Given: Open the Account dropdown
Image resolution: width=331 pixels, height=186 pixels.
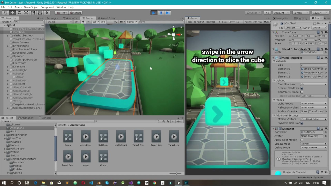Looking at the screenshot, I should coord(281,13).
